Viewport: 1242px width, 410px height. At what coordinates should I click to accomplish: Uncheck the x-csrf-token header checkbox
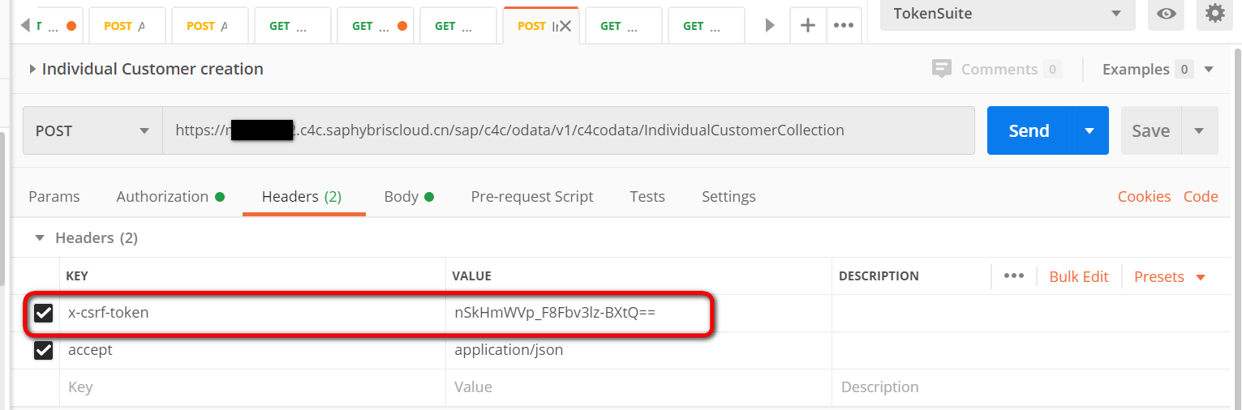point(44,313)
